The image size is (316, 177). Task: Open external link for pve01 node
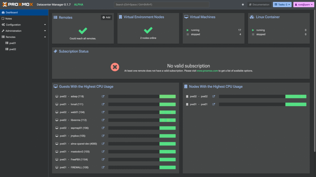[214, 104]
